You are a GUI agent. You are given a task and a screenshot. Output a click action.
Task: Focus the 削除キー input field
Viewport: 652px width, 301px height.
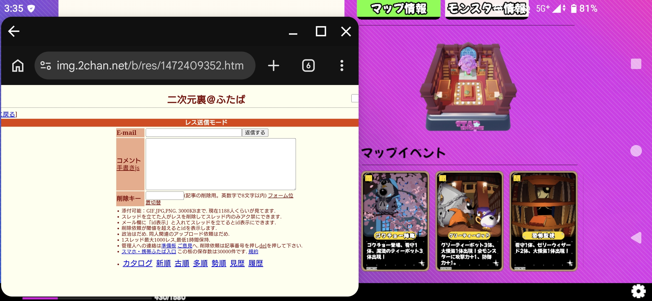click(165, 196)
